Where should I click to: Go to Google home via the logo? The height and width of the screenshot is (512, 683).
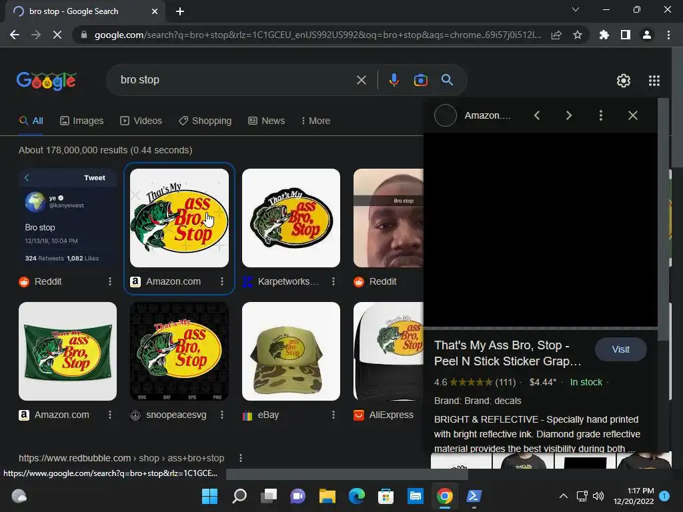[47, 81]
